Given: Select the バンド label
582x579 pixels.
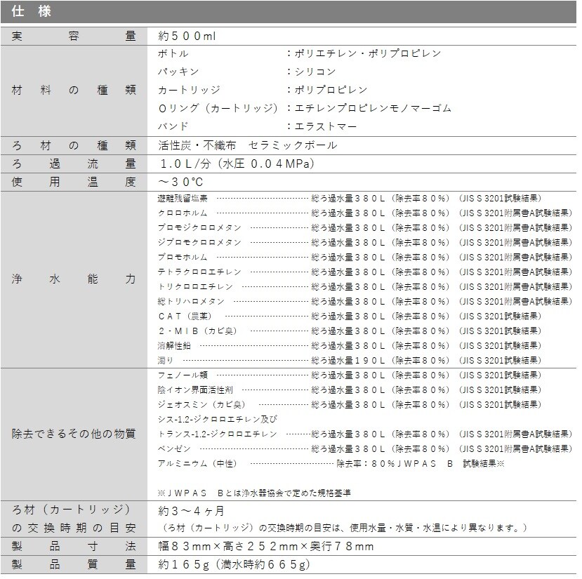Looking at the screenshot, I should [173, 126].
